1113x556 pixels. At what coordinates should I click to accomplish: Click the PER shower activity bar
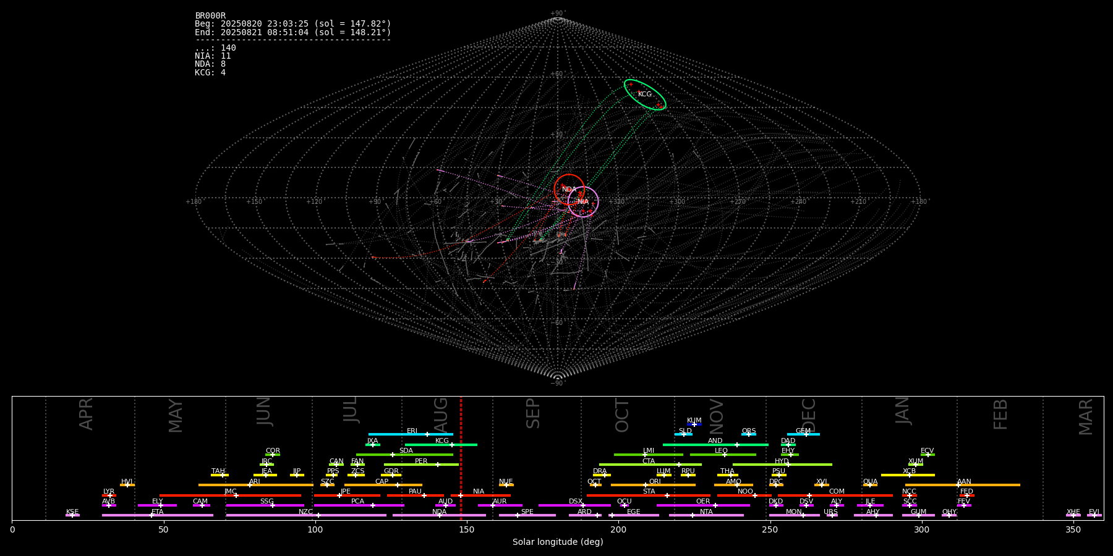[x=421, y=465]
